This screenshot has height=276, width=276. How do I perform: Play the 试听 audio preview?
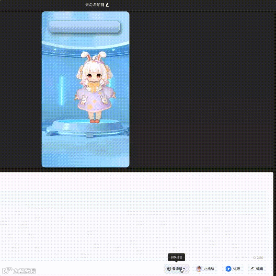pos(233,269)
